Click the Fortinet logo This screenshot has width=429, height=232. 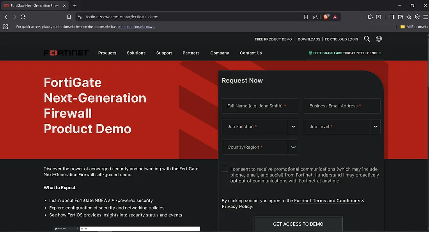[66, 53]
